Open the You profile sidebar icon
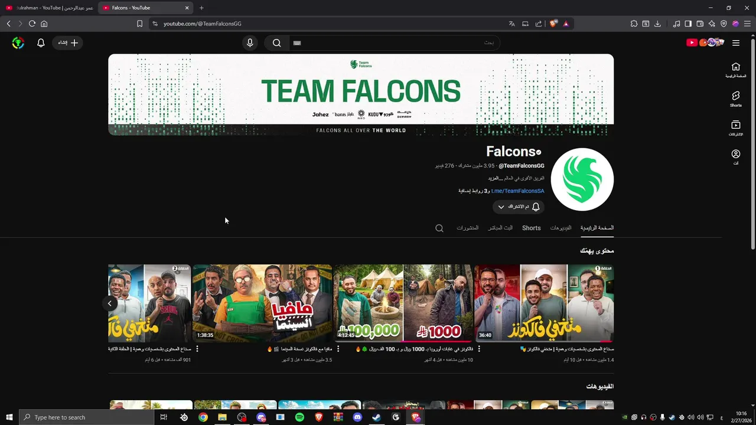 click(735, 157)
